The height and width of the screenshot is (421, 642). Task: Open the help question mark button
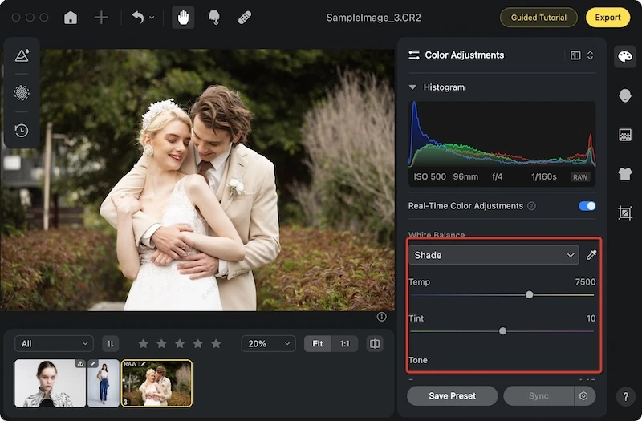[625, 396]
